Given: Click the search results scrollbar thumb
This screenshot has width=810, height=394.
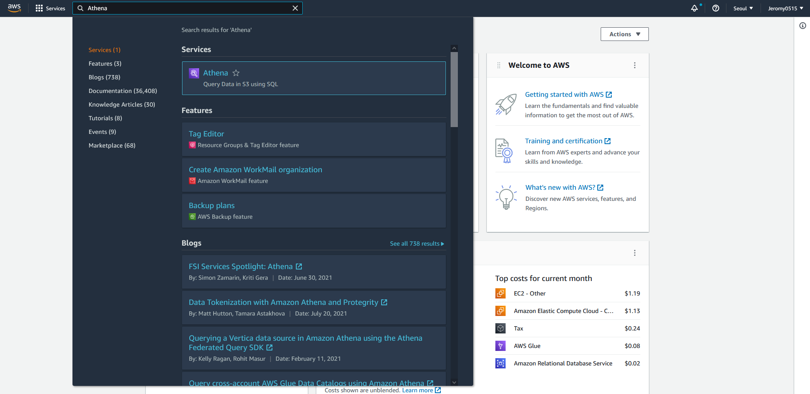Looking at the screenshot, I should [x=454, y=90].
